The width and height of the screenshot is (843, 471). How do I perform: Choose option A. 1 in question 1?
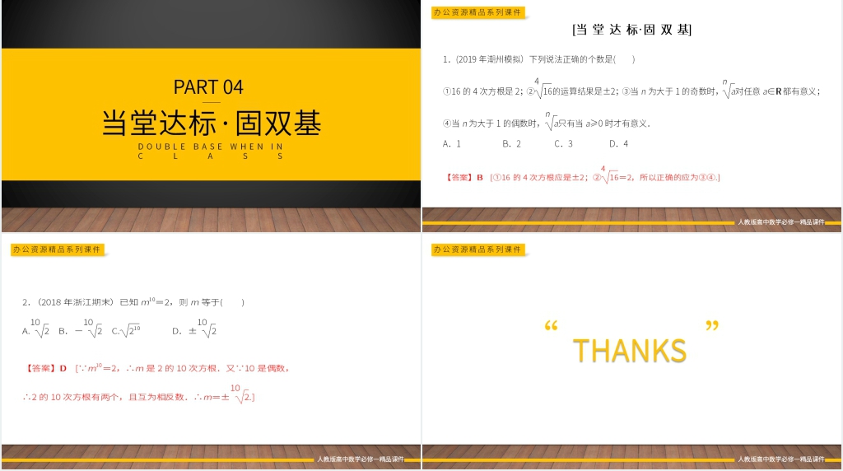point(452,143)
